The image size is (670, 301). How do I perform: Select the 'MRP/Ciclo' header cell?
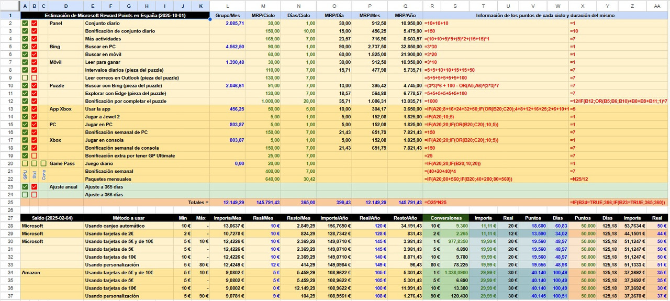263,16
